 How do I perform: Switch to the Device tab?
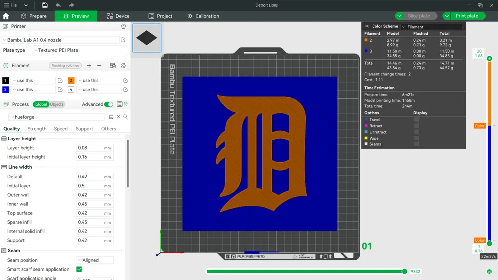pyautogui.click(x=118, y=16)
